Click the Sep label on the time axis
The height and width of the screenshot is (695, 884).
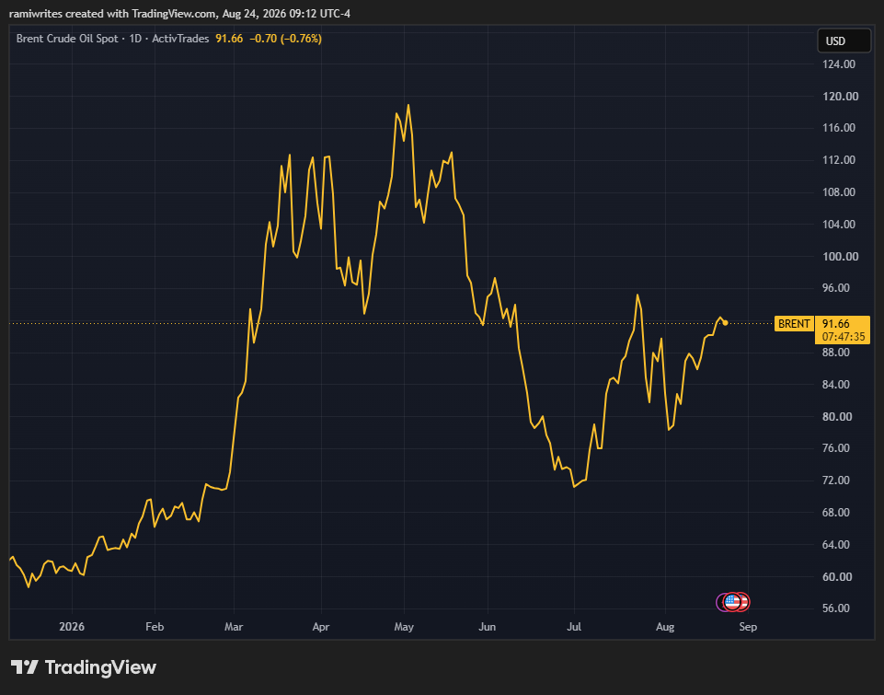[748, 627]
